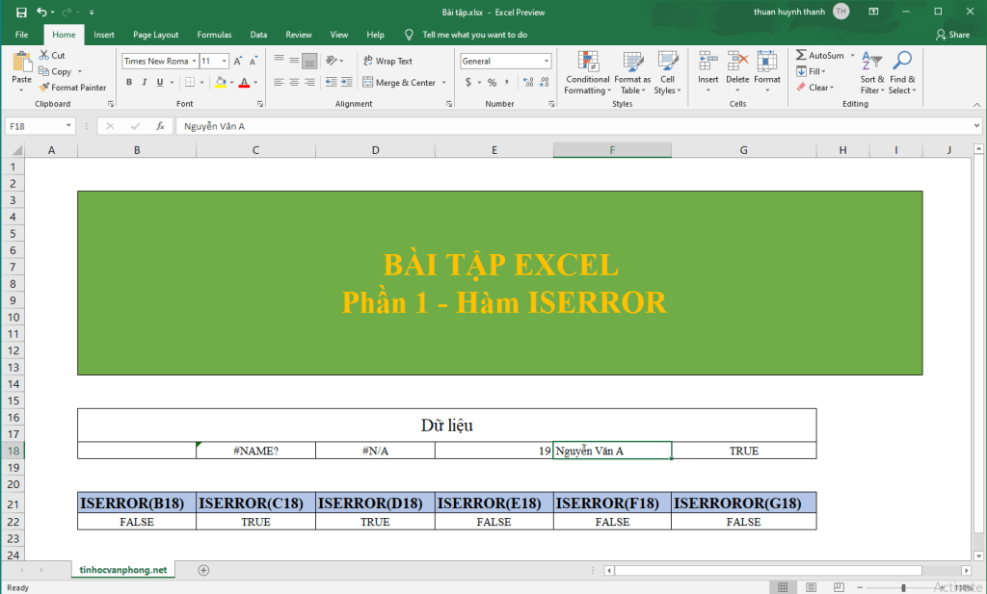Decrease font size with the small A icon

[253, 61]
